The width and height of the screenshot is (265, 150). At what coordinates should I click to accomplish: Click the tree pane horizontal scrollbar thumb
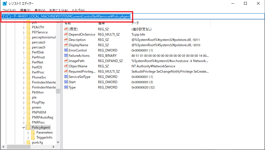pyautogui.click(x=18, y=147)
